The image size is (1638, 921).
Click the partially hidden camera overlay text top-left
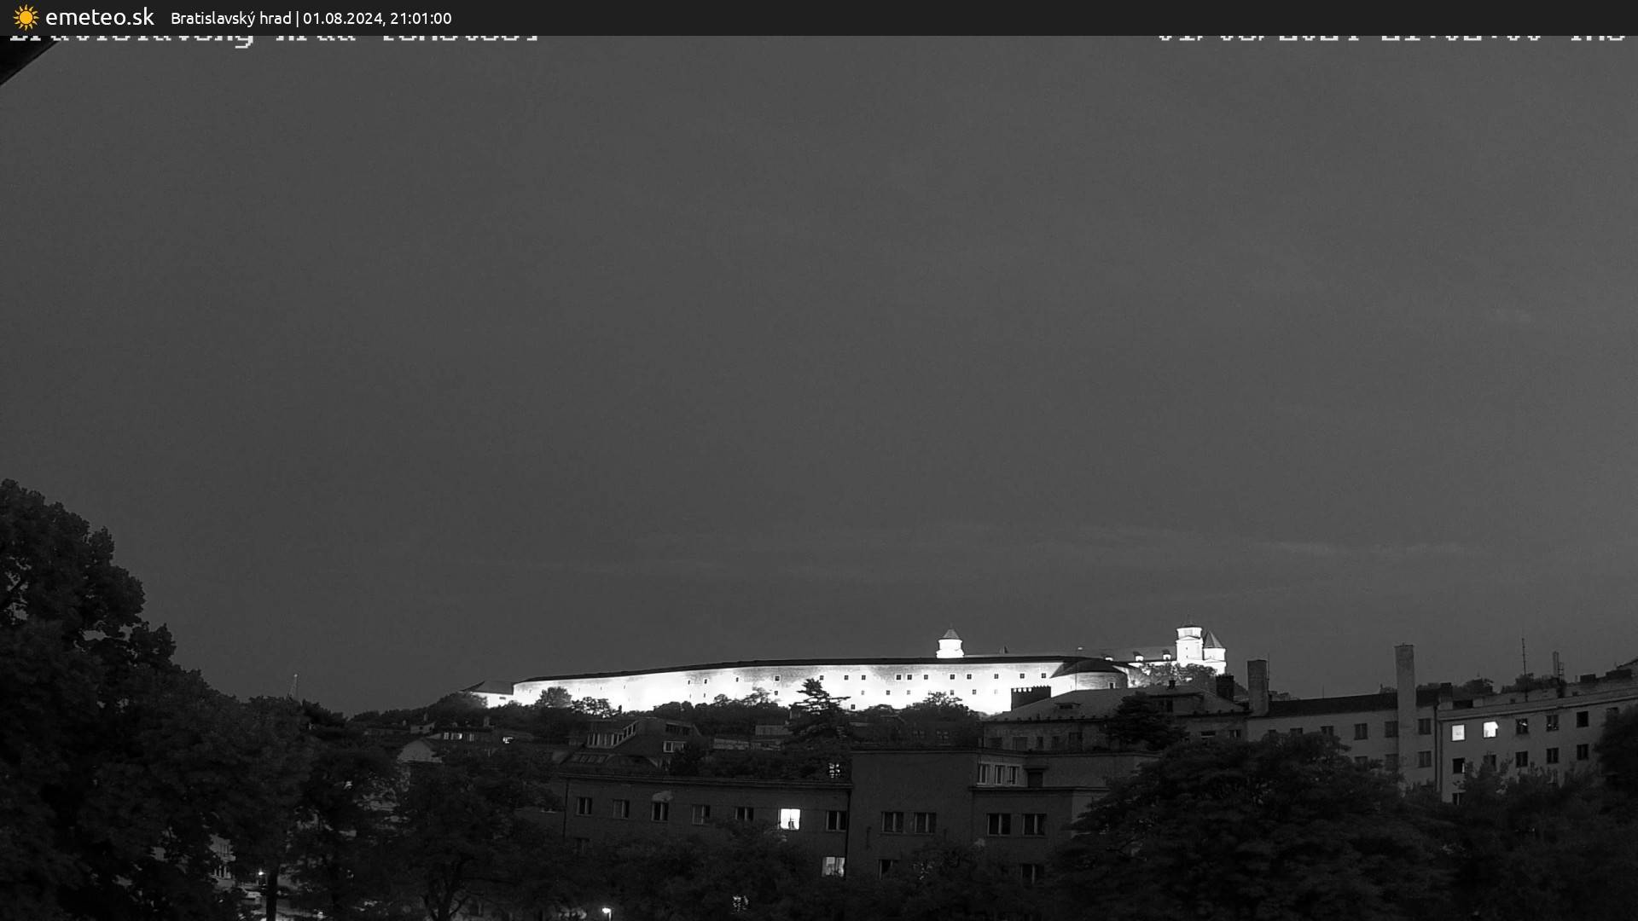273,38
